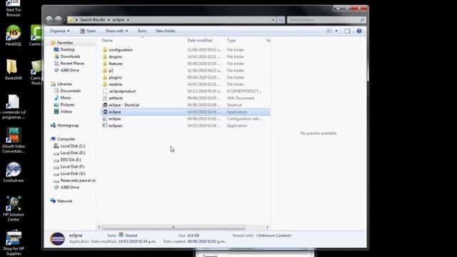
Task: Click the eclipse breadcrumb segment
Action: pyautogui.click(x=119, y=20)
